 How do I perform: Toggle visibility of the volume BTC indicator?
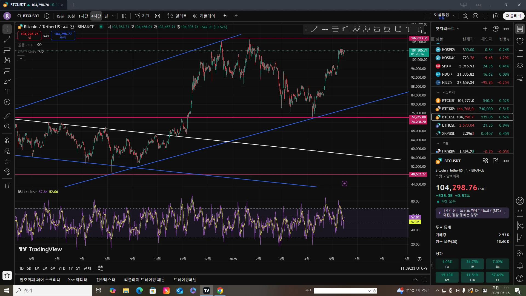39,45
